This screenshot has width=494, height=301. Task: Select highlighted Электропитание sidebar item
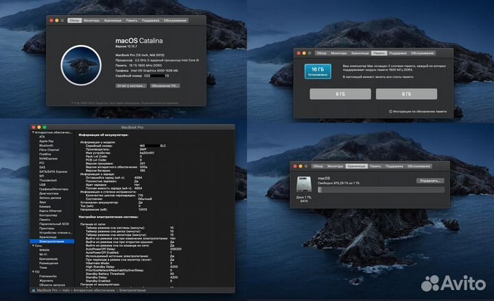pos(52,241)
